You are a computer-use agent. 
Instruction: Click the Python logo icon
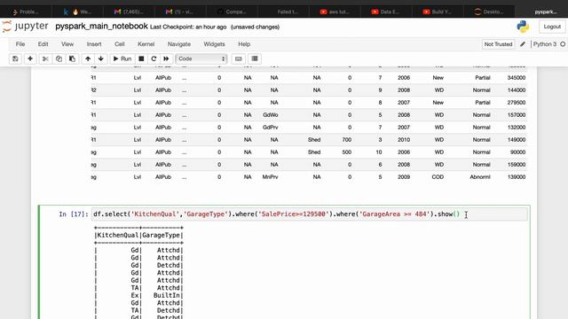[x=523, y=27]
